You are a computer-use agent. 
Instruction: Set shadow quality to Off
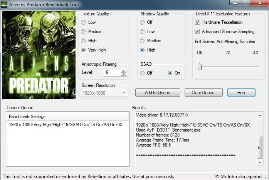tap(142, 22)
